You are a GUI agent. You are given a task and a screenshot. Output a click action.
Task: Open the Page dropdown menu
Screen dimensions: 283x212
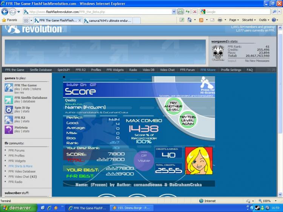click(234, 20)
